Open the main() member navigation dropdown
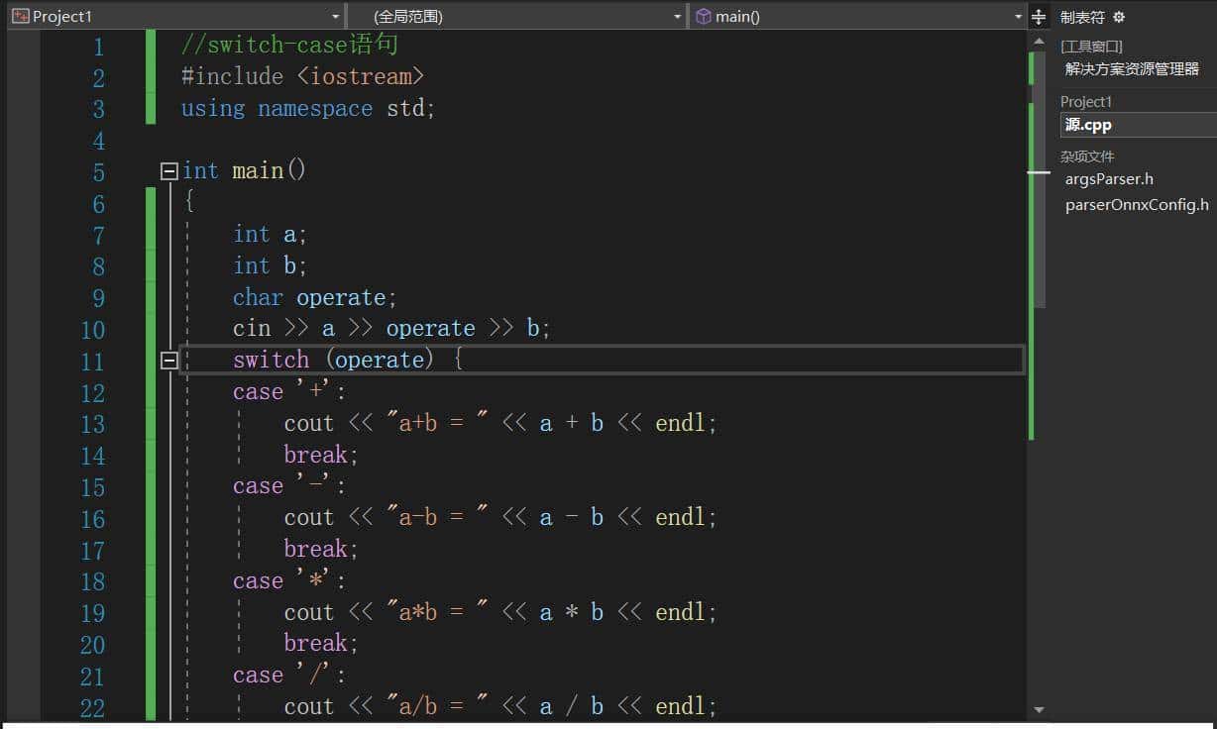The image size is (1217, 729). (1017, 16)
